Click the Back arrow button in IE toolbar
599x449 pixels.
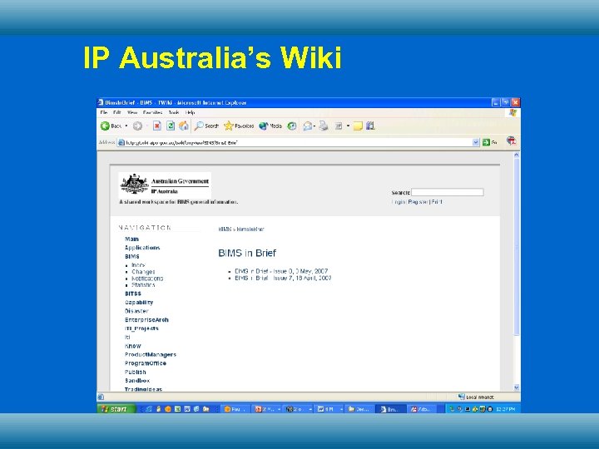point(105,126)
